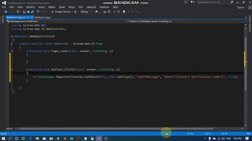Open the BUILD menu
The height and width of the screenshot is (141, 252).
42,7
